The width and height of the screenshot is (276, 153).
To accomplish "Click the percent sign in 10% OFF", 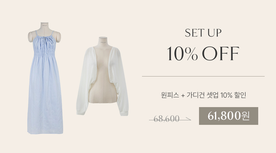I will click(192, 54).
